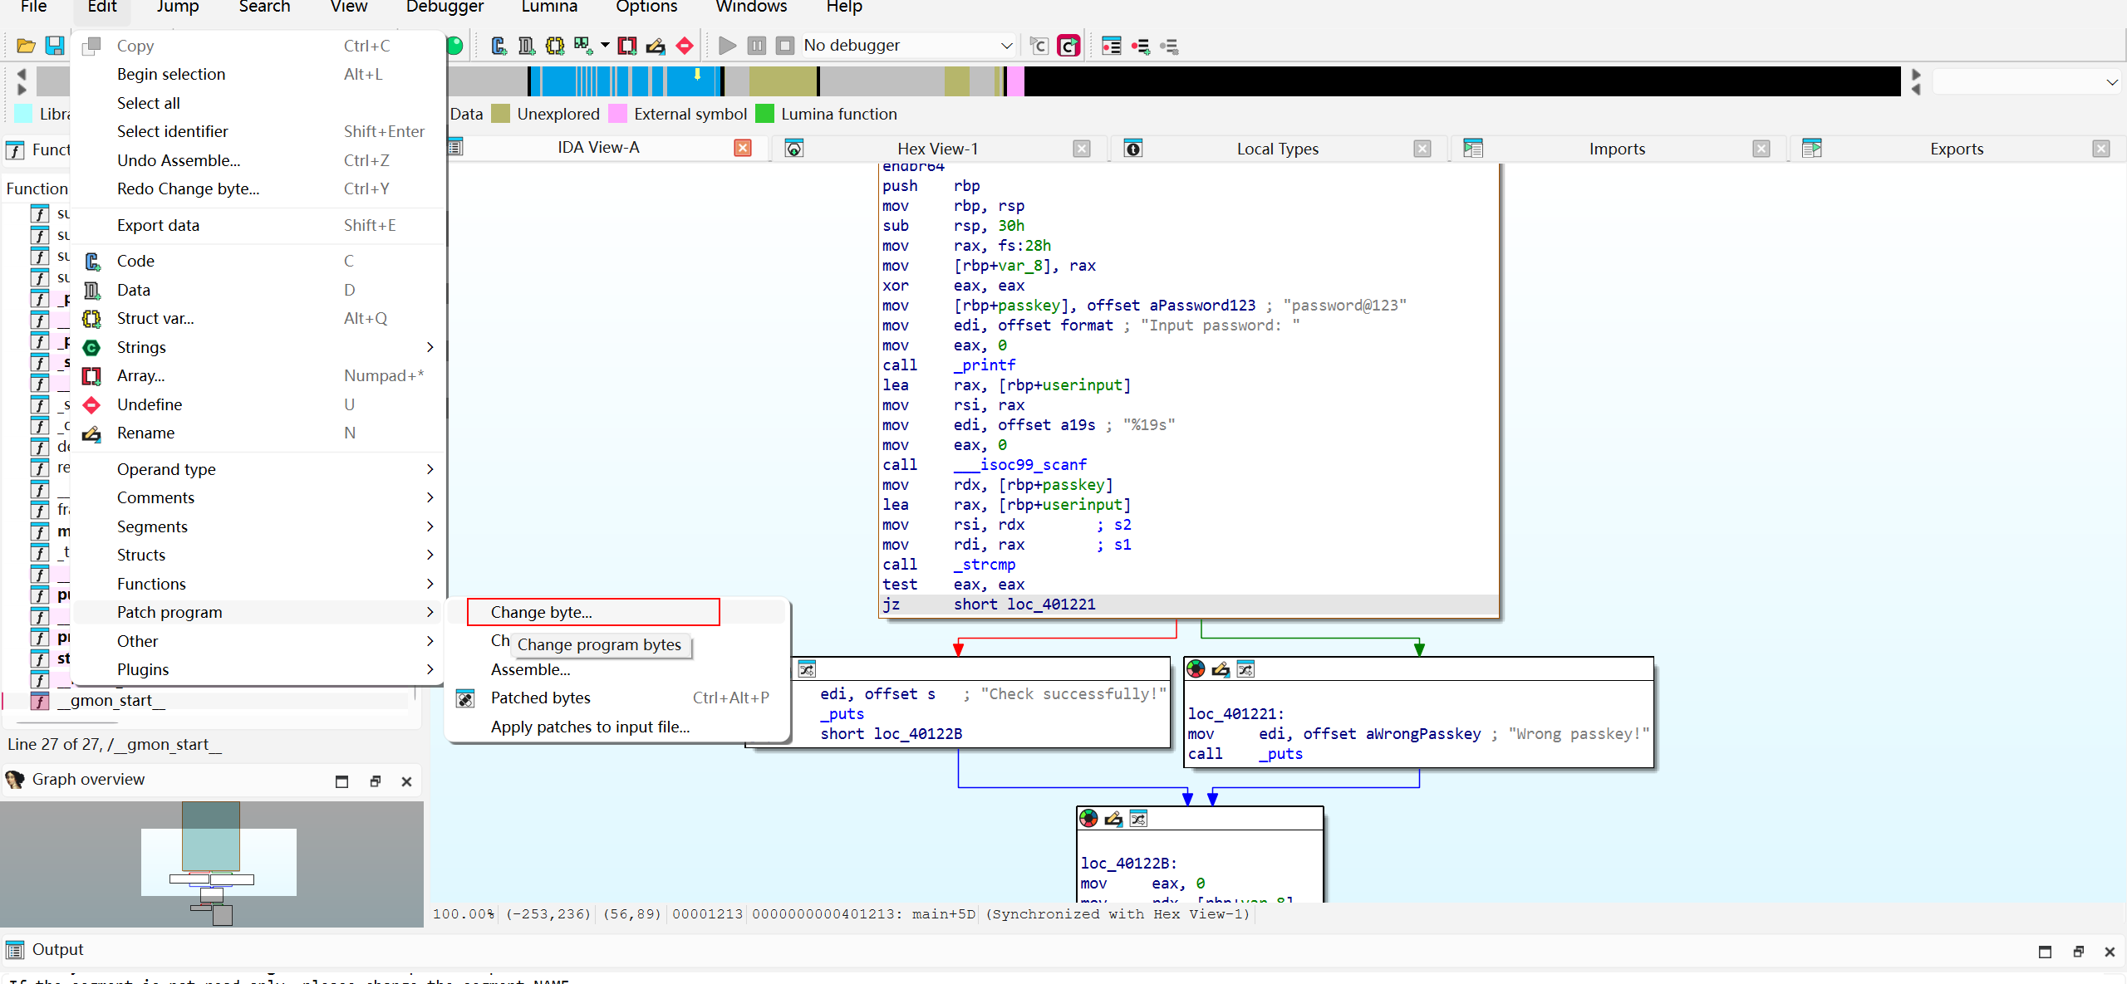Click the edit icon in loc_40122B node
2127x984 pixels.
(1113, 819)
